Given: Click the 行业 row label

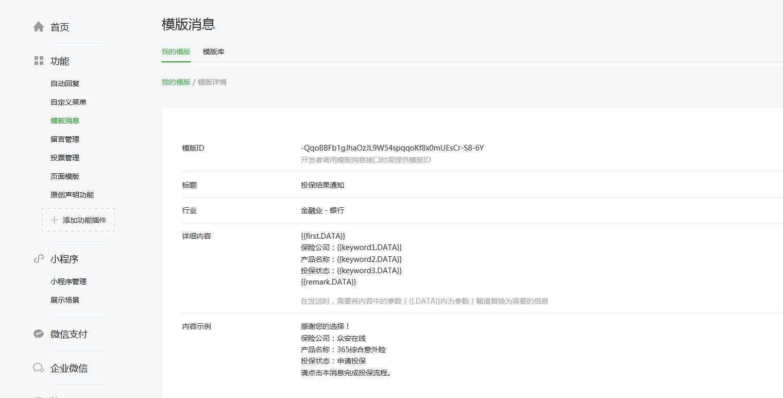Looking at the screenshot, I should tap(190, 210).
